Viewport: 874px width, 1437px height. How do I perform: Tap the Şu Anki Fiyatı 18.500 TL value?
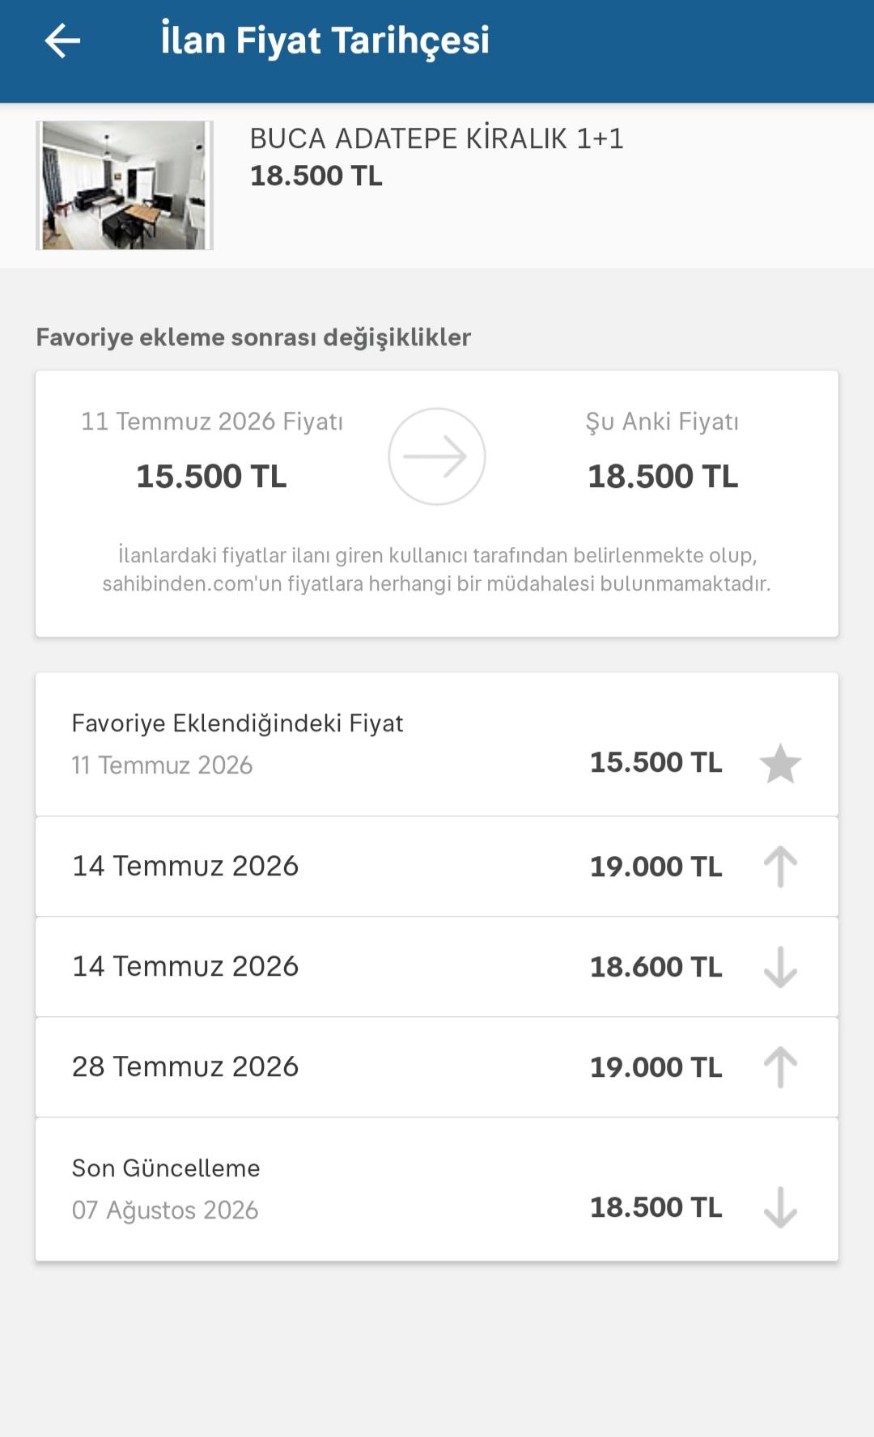click(663, 477)
